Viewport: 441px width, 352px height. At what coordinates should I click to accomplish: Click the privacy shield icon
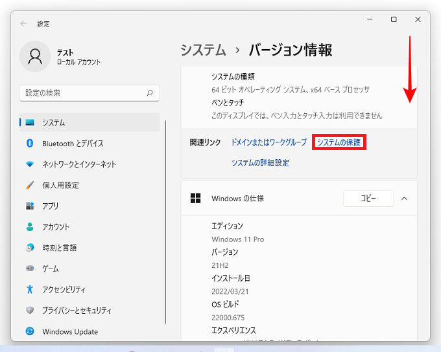click(30, 310)
